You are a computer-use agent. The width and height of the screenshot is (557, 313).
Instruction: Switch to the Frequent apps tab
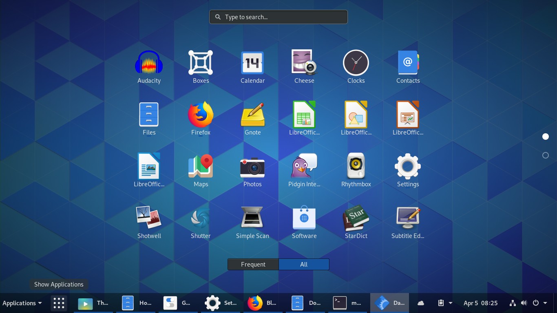tap(253, 264)
